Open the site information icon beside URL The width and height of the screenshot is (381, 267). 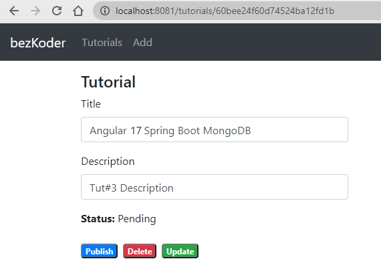pyautogui.click(x=105, y=11)
